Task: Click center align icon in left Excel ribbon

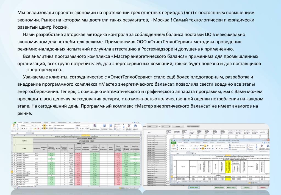Action: point(44,128)
